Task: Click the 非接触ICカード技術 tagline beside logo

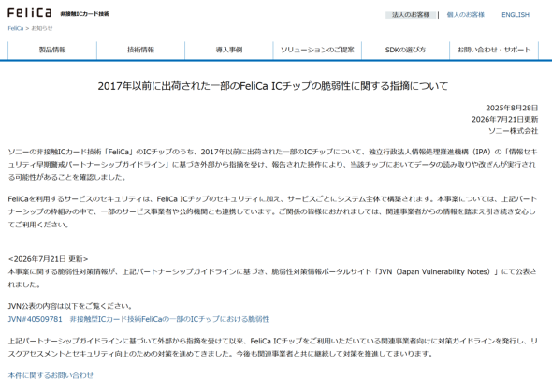Action: [x=84, y=14]
